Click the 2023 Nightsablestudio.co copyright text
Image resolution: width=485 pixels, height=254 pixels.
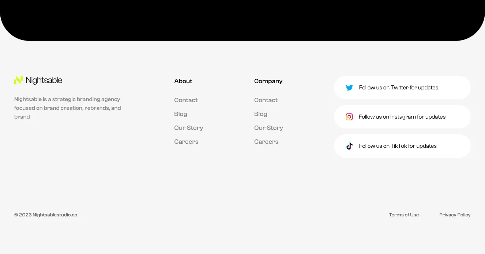(x=46, y=215)
